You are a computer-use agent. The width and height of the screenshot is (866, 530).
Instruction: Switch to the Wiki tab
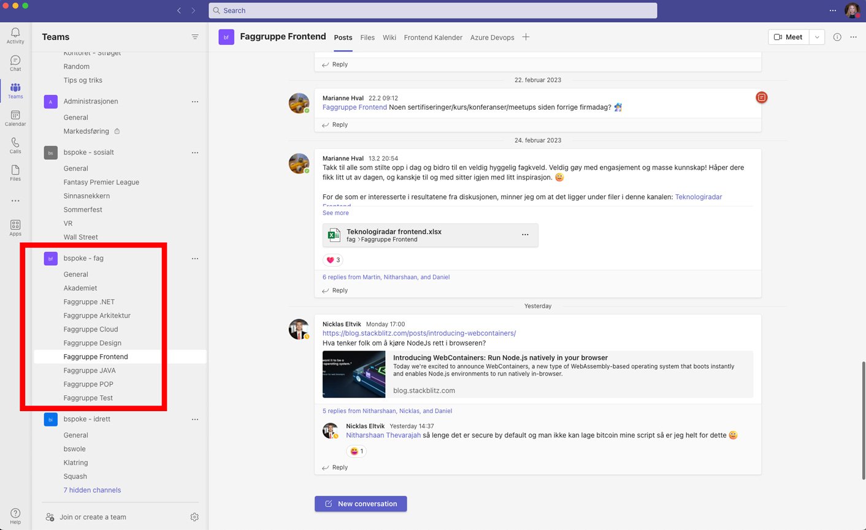(x=389, y=37)
